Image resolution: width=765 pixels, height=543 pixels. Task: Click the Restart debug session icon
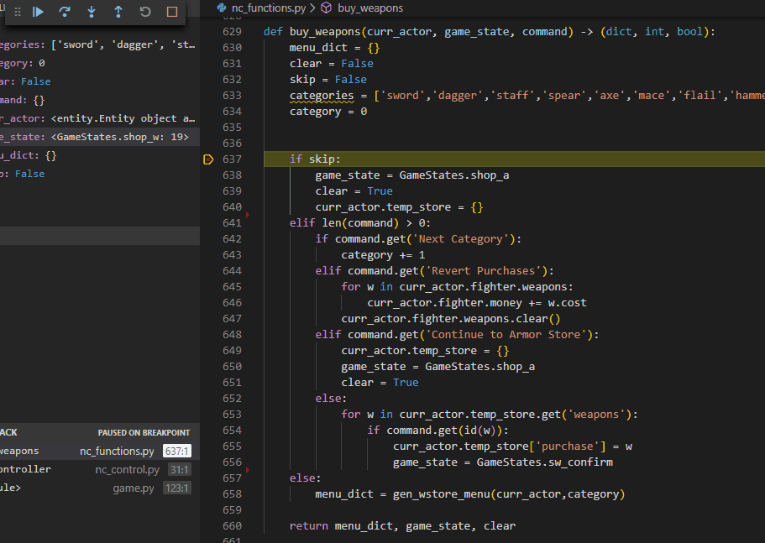[x=144, y=12]
